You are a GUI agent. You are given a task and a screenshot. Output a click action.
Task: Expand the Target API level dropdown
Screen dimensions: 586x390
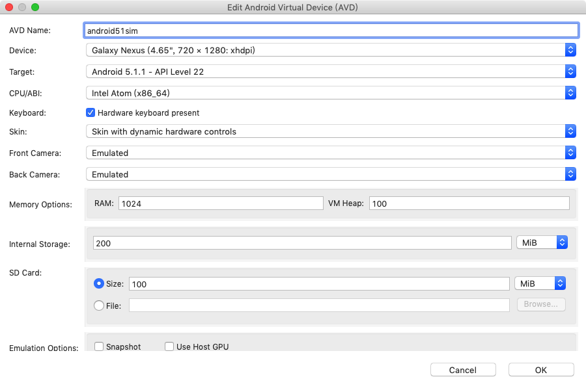pos(331,71)
